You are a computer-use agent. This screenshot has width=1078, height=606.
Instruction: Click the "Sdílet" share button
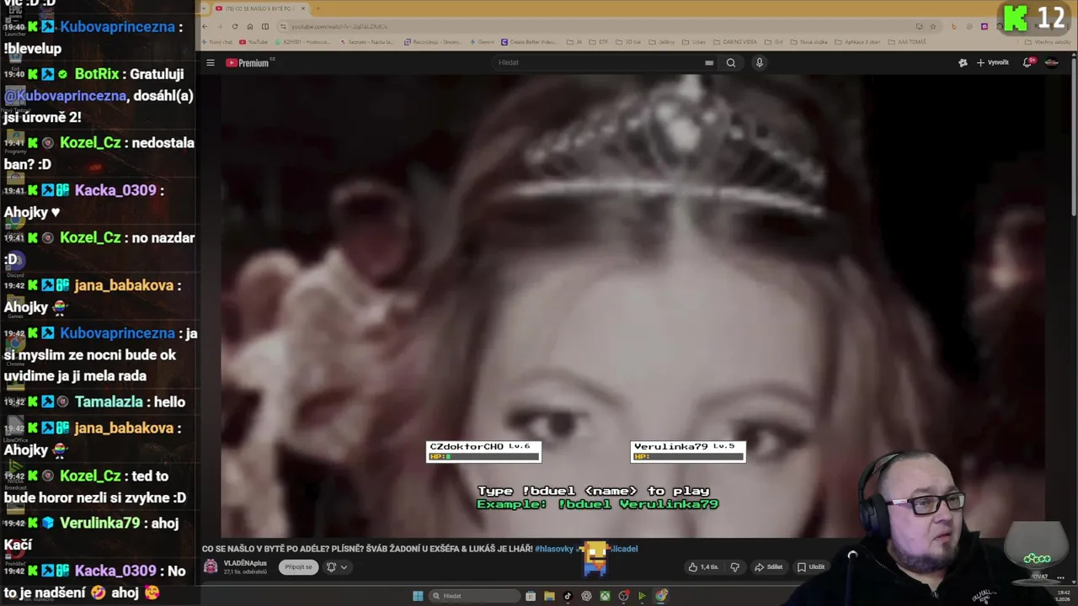pos(768,567)
